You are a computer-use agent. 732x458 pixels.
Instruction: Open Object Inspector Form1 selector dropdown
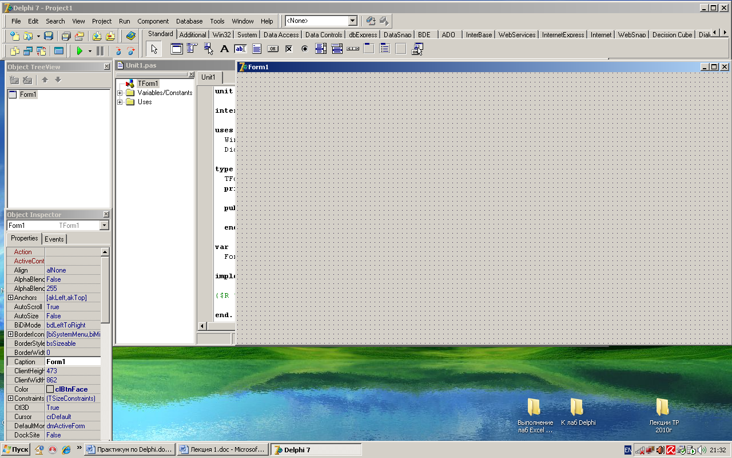(104, 226)
